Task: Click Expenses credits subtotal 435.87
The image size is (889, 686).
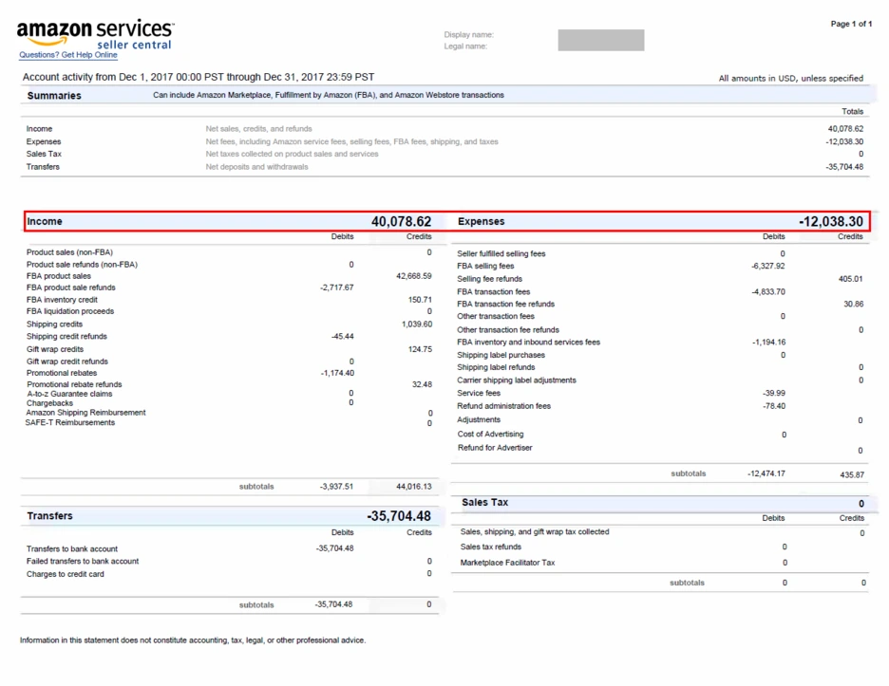Action: point(852,474)
